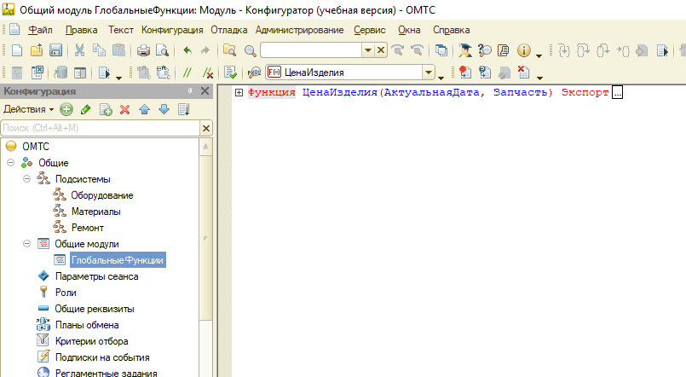Open the Syntax assistant graduate icon
The height and width of the screenshot is (377, 686).
(465, 50)
